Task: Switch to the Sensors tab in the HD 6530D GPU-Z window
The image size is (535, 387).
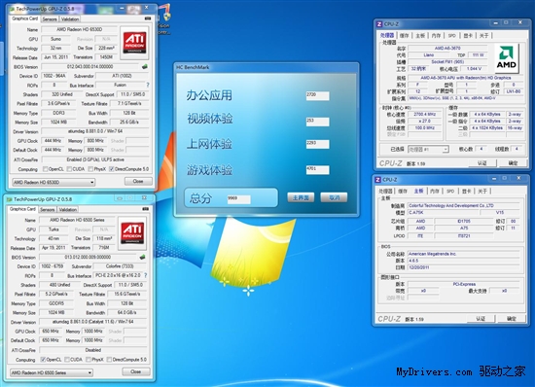Action: (50, 19)
